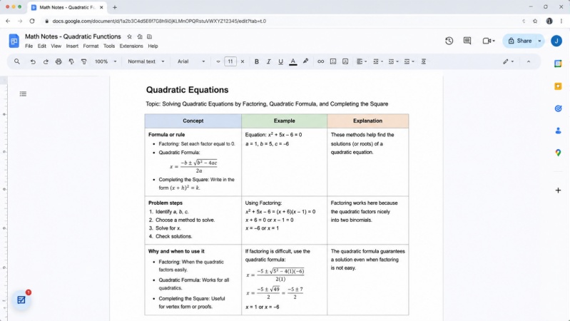The width and height of the screenshot is (570, 321).
Task: Insert a link using toolbar icon
Action: click(x=320, y=61)
